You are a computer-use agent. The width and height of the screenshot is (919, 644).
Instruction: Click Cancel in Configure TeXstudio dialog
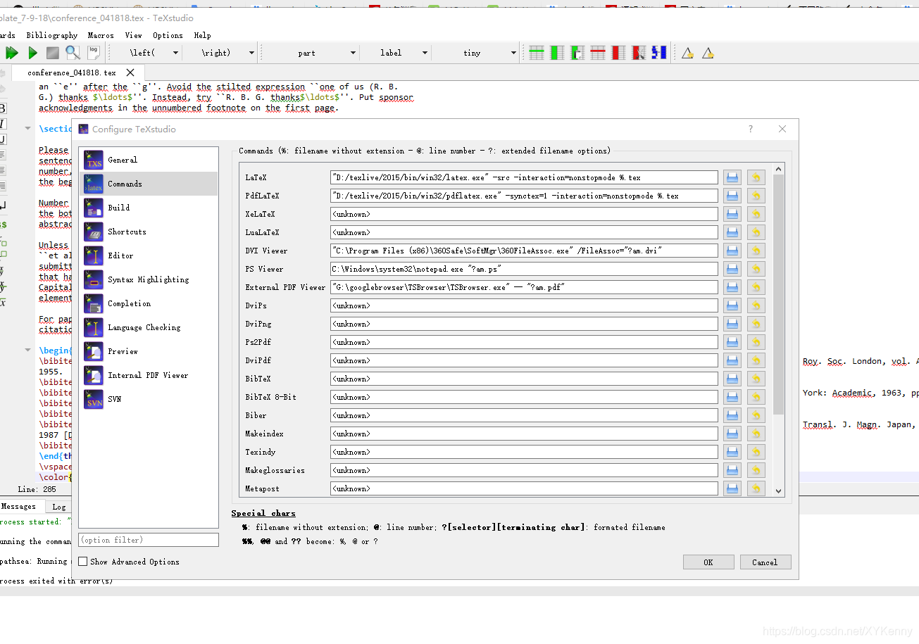point(765,562)
